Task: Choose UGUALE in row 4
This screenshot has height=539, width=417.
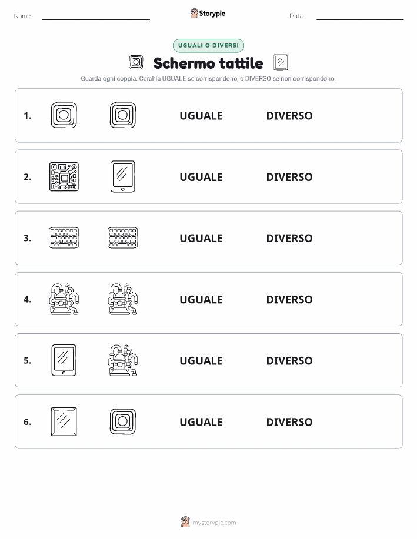Action: (201, 299)
